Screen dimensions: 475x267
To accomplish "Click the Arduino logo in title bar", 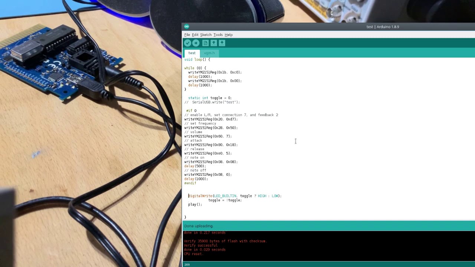I will point(187,26).
